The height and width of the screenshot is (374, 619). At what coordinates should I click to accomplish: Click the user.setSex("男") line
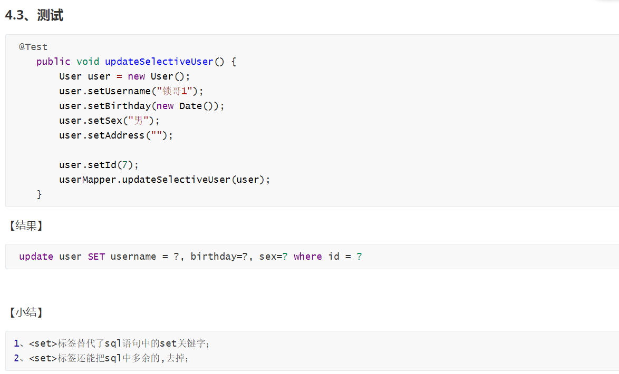pos(109,121)
